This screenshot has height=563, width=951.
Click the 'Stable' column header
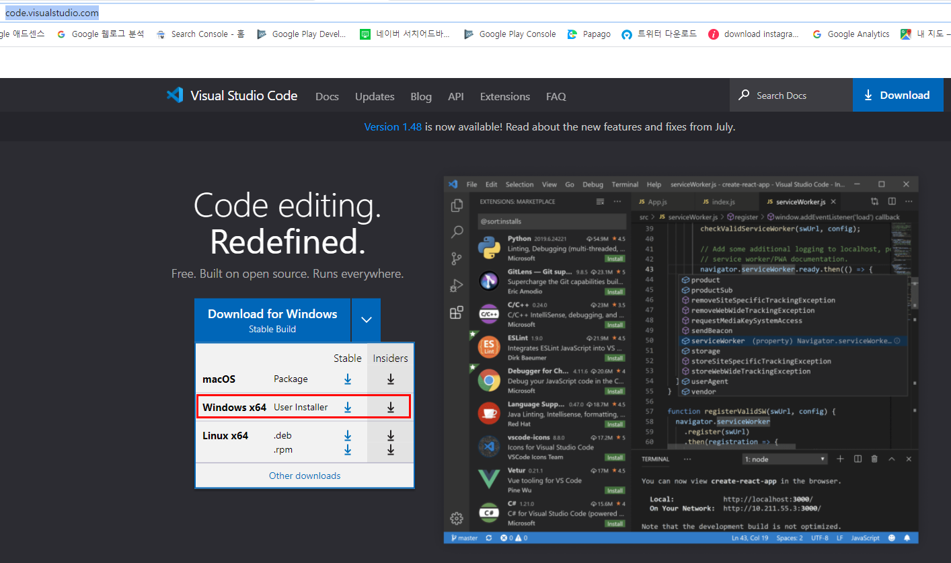[x=348, y=358]
